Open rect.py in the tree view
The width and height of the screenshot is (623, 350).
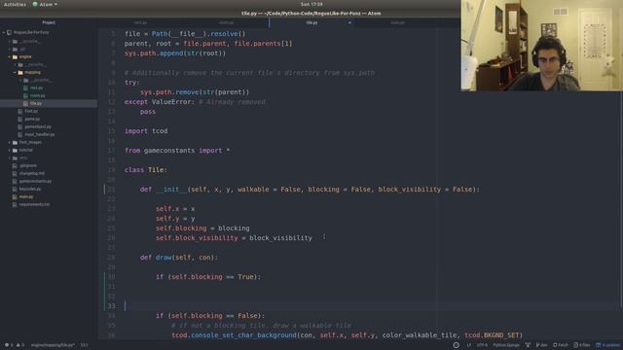37,87
